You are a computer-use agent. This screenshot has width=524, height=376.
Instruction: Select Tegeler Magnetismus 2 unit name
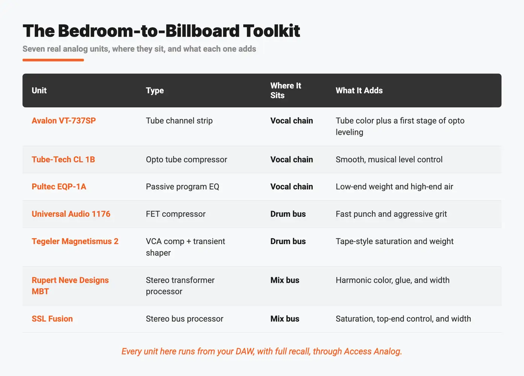pos(75,241)
